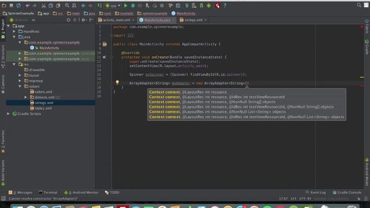This screenshot has width=370, height=208.
Task: Click the Open project folder toolbar icon
Action: [x=4, y=5]
